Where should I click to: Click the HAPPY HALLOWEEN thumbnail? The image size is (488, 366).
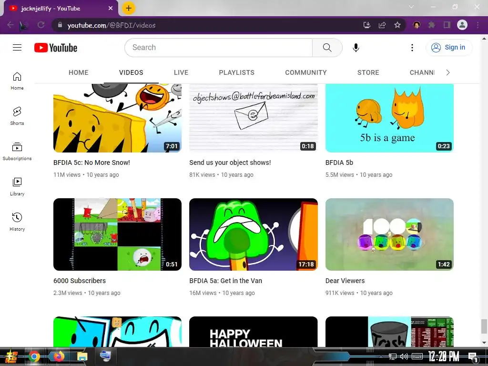[x=254, y=332]
